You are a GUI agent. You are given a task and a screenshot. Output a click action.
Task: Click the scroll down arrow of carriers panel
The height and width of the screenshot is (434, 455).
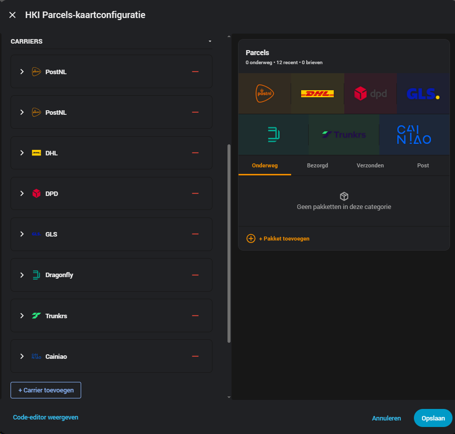click(x=229, y=397)
